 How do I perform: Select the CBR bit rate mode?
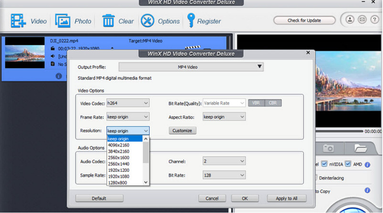coord(273,103)
